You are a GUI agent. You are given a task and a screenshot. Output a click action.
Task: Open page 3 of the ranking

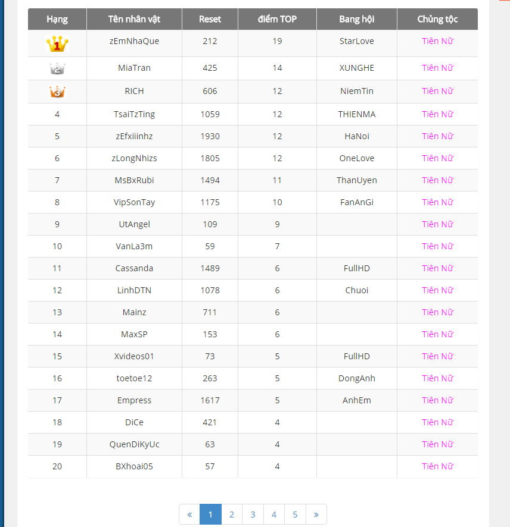point(253,515)
